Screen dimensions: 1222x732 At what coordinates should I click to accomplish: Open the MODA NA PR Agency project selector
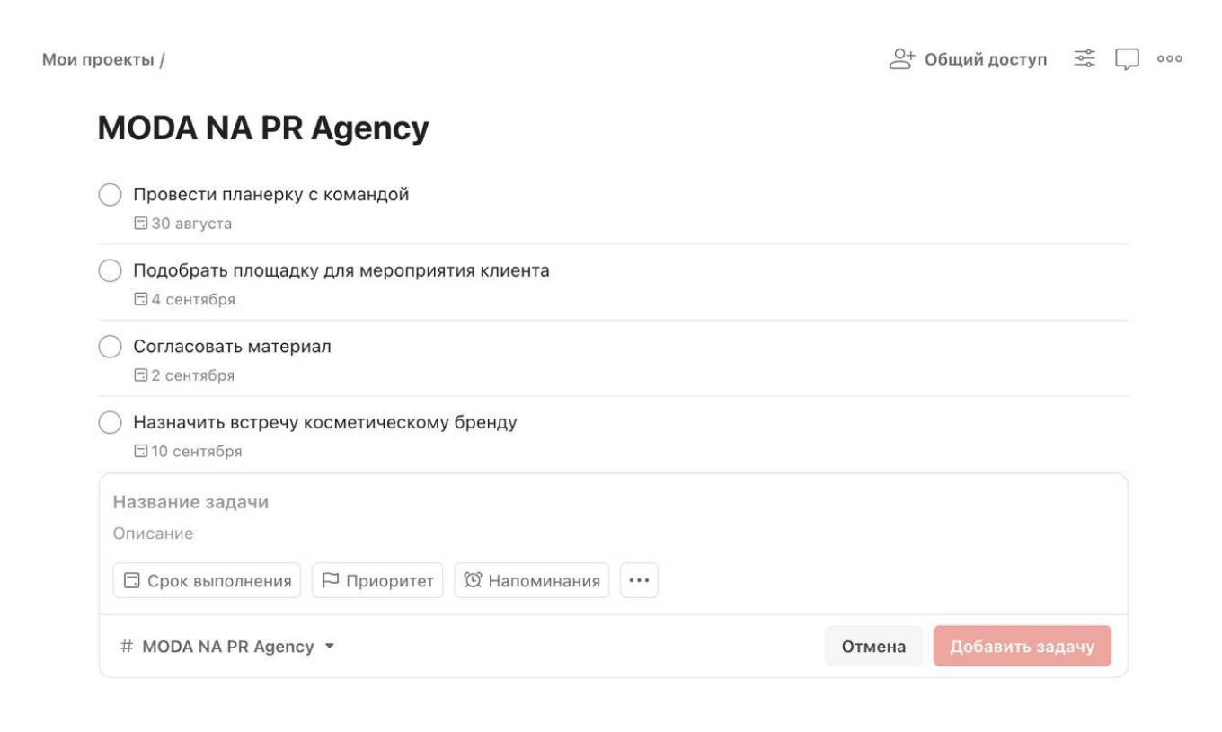coord(227,647)
